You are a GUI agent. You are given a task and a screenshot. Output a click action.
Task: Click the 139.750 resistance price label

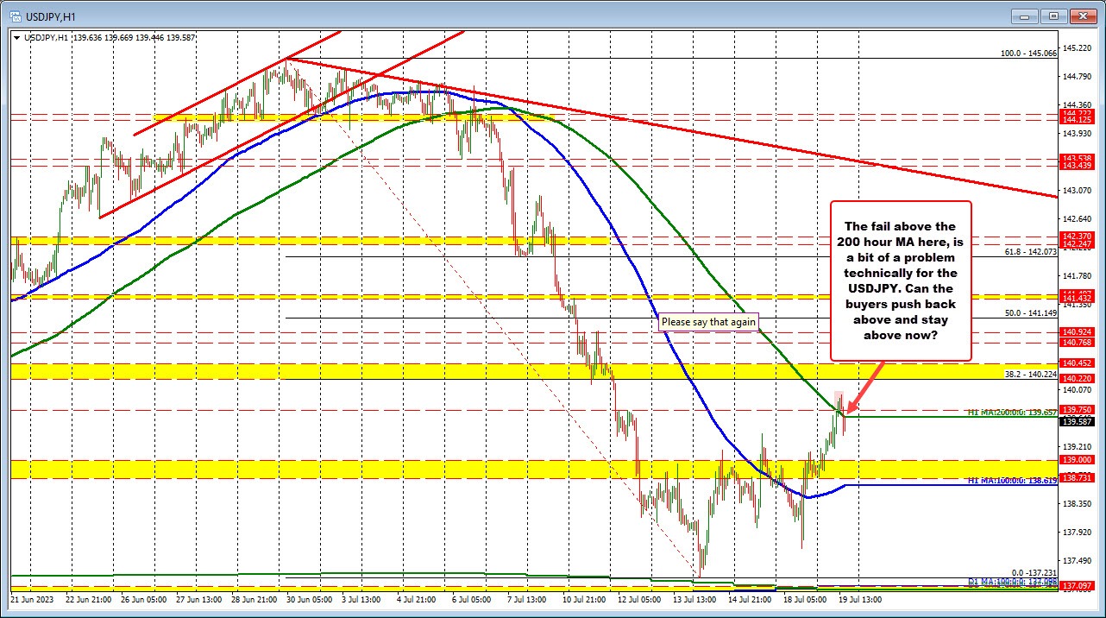pyautogui.click(x=1078, y=409)
